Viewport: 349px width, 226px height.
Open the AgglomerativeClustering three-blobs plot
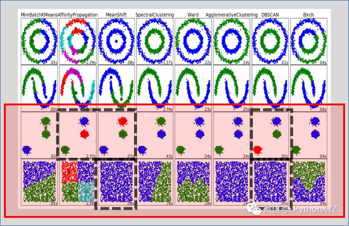(x=232, y=135)
